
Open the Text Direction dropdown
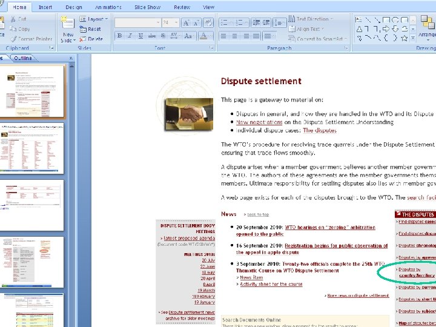[x=311, y=19]
